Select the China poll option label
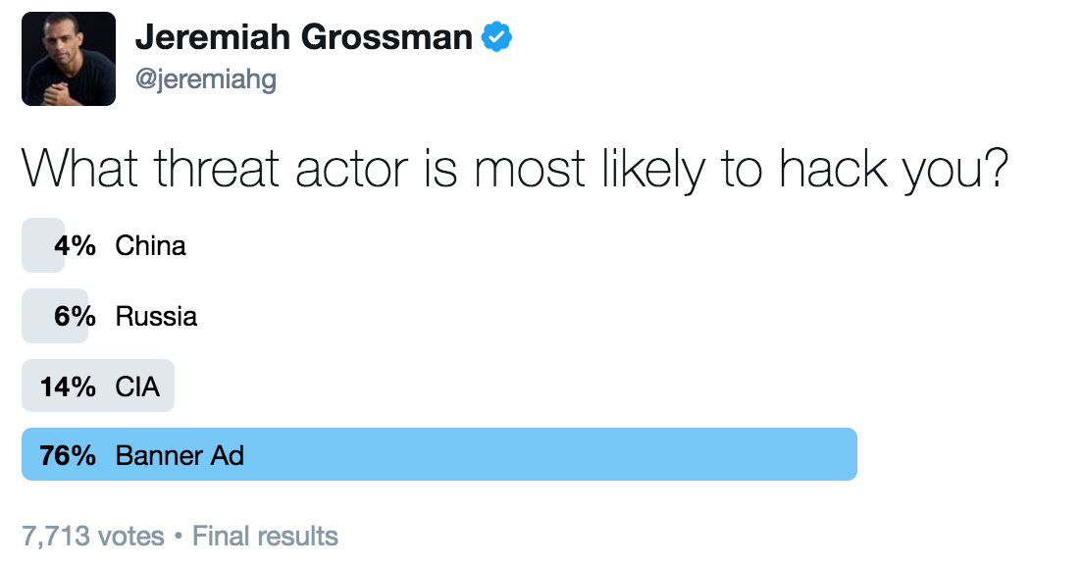The height and width of the screenshot is (567, 1083). (150, 245)
